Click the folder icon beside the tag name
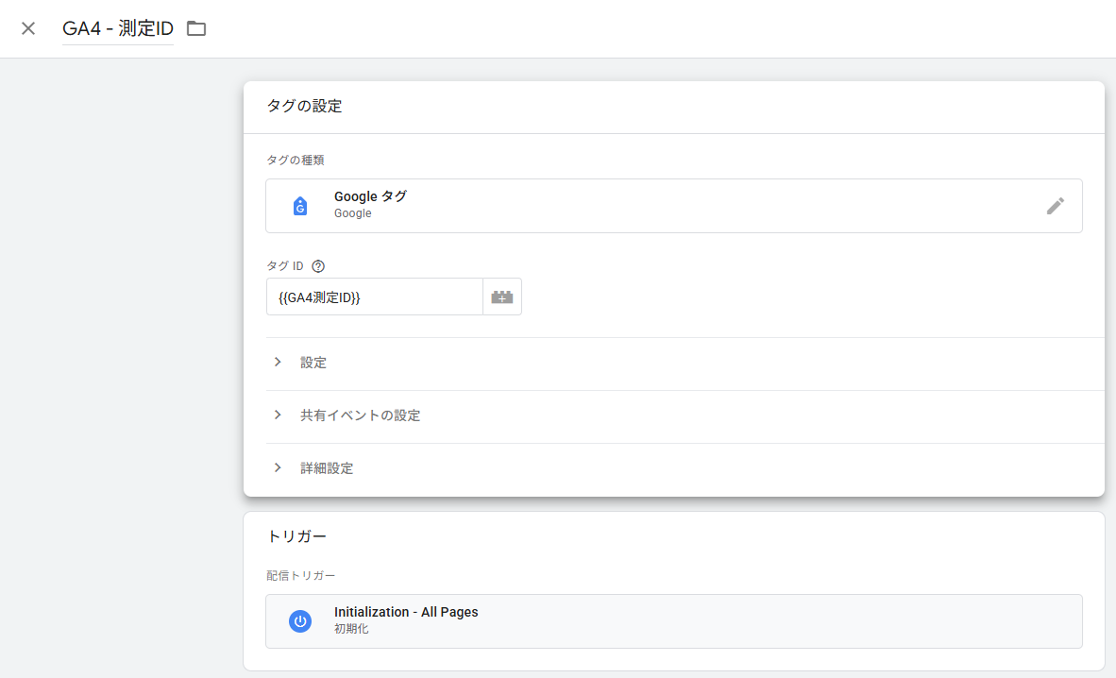Viewport: 1116px width, 678px height. coord(196,28)
